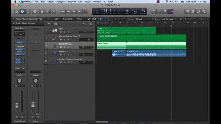
Task: Toggle the highlighted Catch playhead button
Action: pos(100,19)
